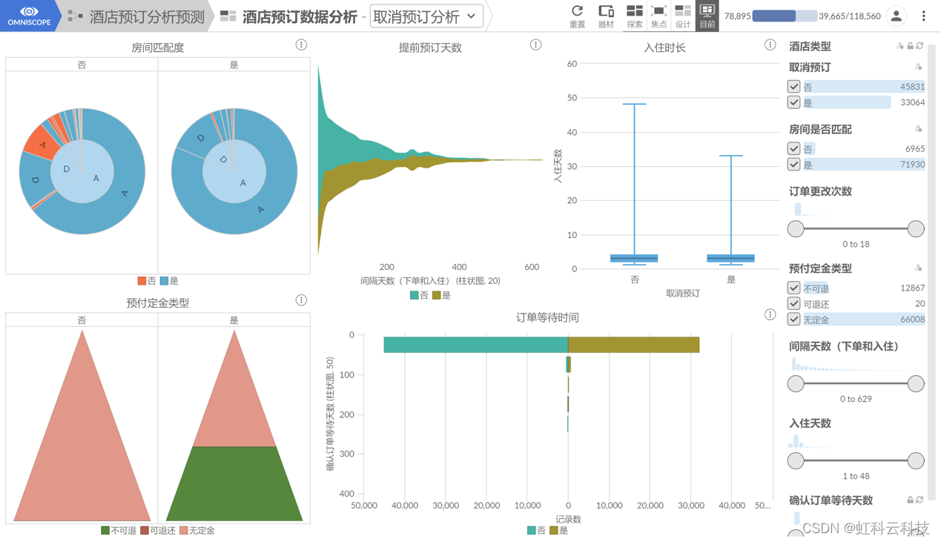
Task: Click olive 是 bar in 订单等待时间 chart
Action: 633,345
